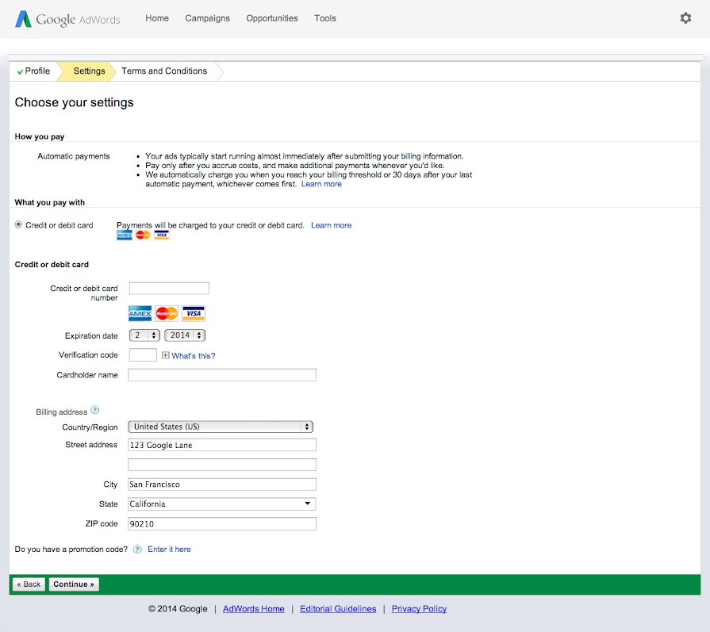Viewport: 710px width, 632px height.
Task: Open the Country/Region dropdown
Action: (221, 427)
